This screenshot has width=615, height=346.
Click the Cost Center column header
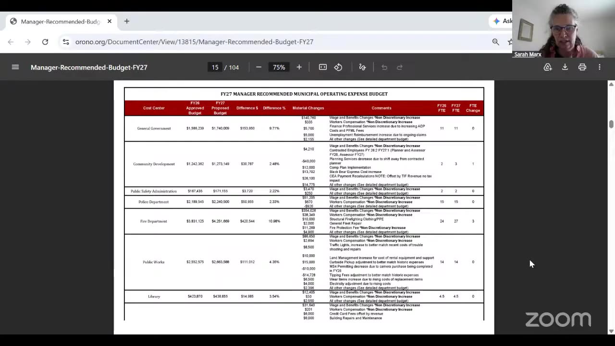click(154, 108)
